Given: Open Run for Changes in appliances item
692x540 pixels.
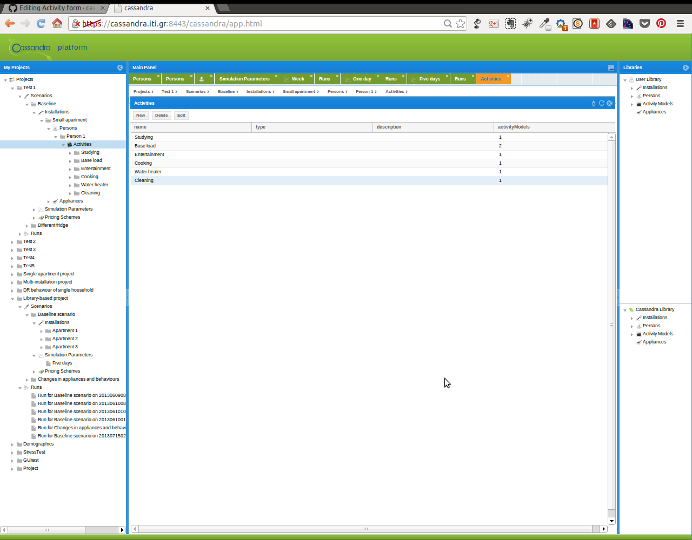Looking at the screenshot, I should coord(82,428).
